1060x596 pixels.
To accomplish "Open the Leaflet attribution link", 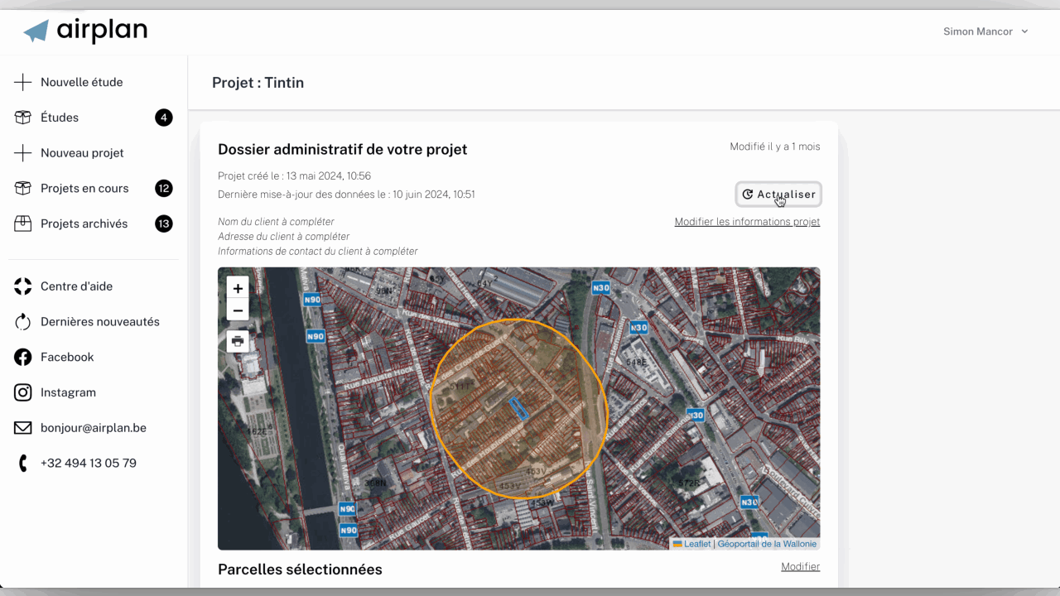I will [696, 544].
